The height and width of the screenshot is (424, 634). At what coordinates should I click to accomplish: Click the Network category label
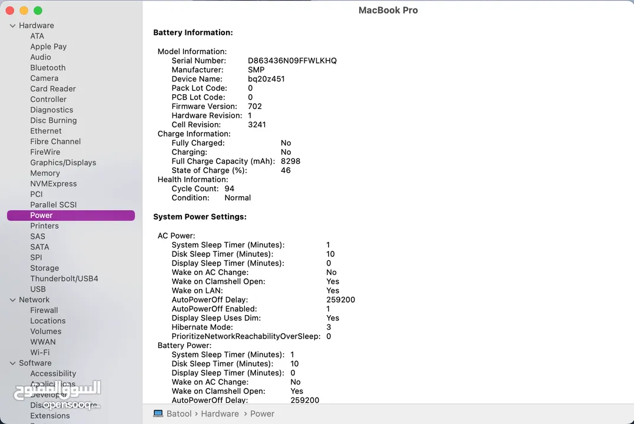34,300
